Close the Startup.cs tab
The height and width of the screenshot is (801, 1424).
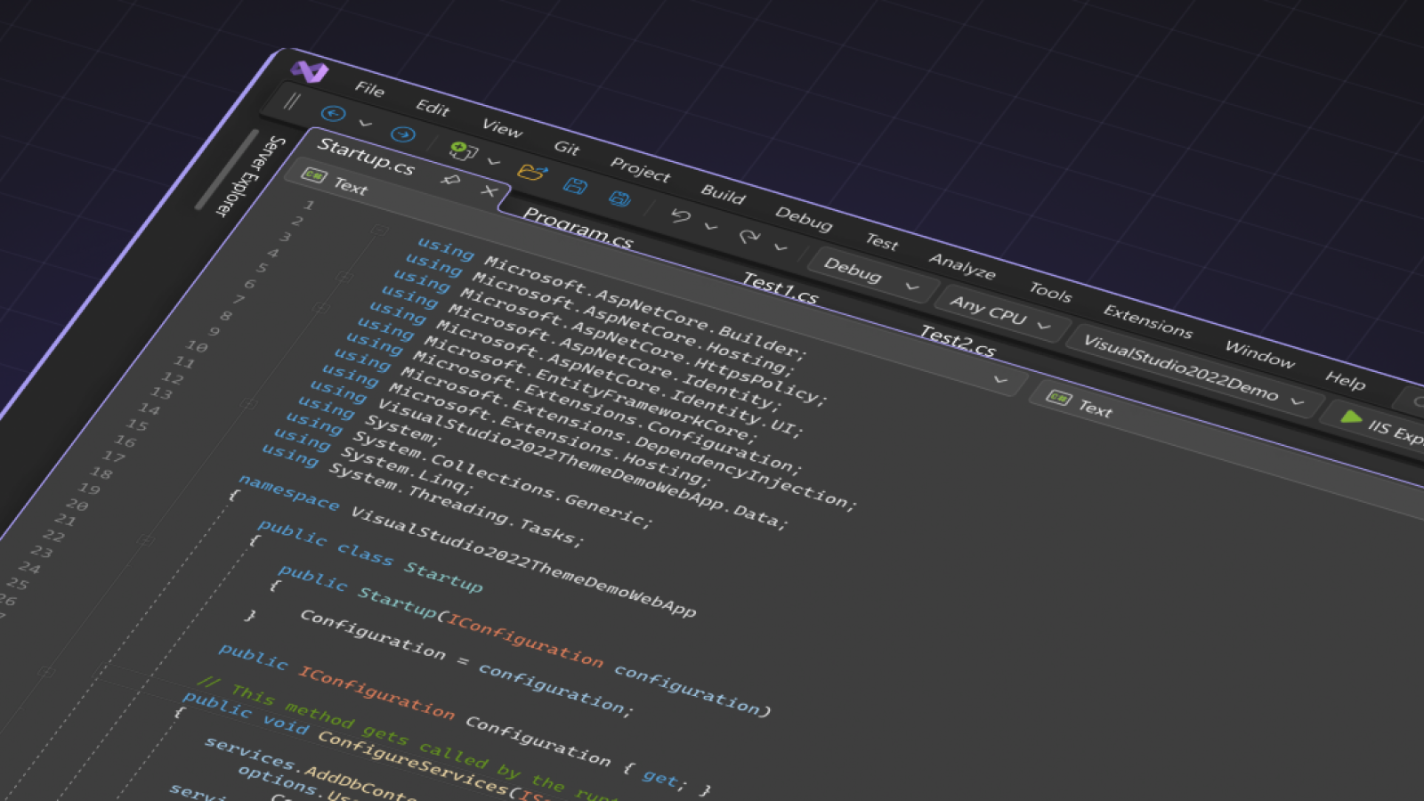(x=489, y=191)
